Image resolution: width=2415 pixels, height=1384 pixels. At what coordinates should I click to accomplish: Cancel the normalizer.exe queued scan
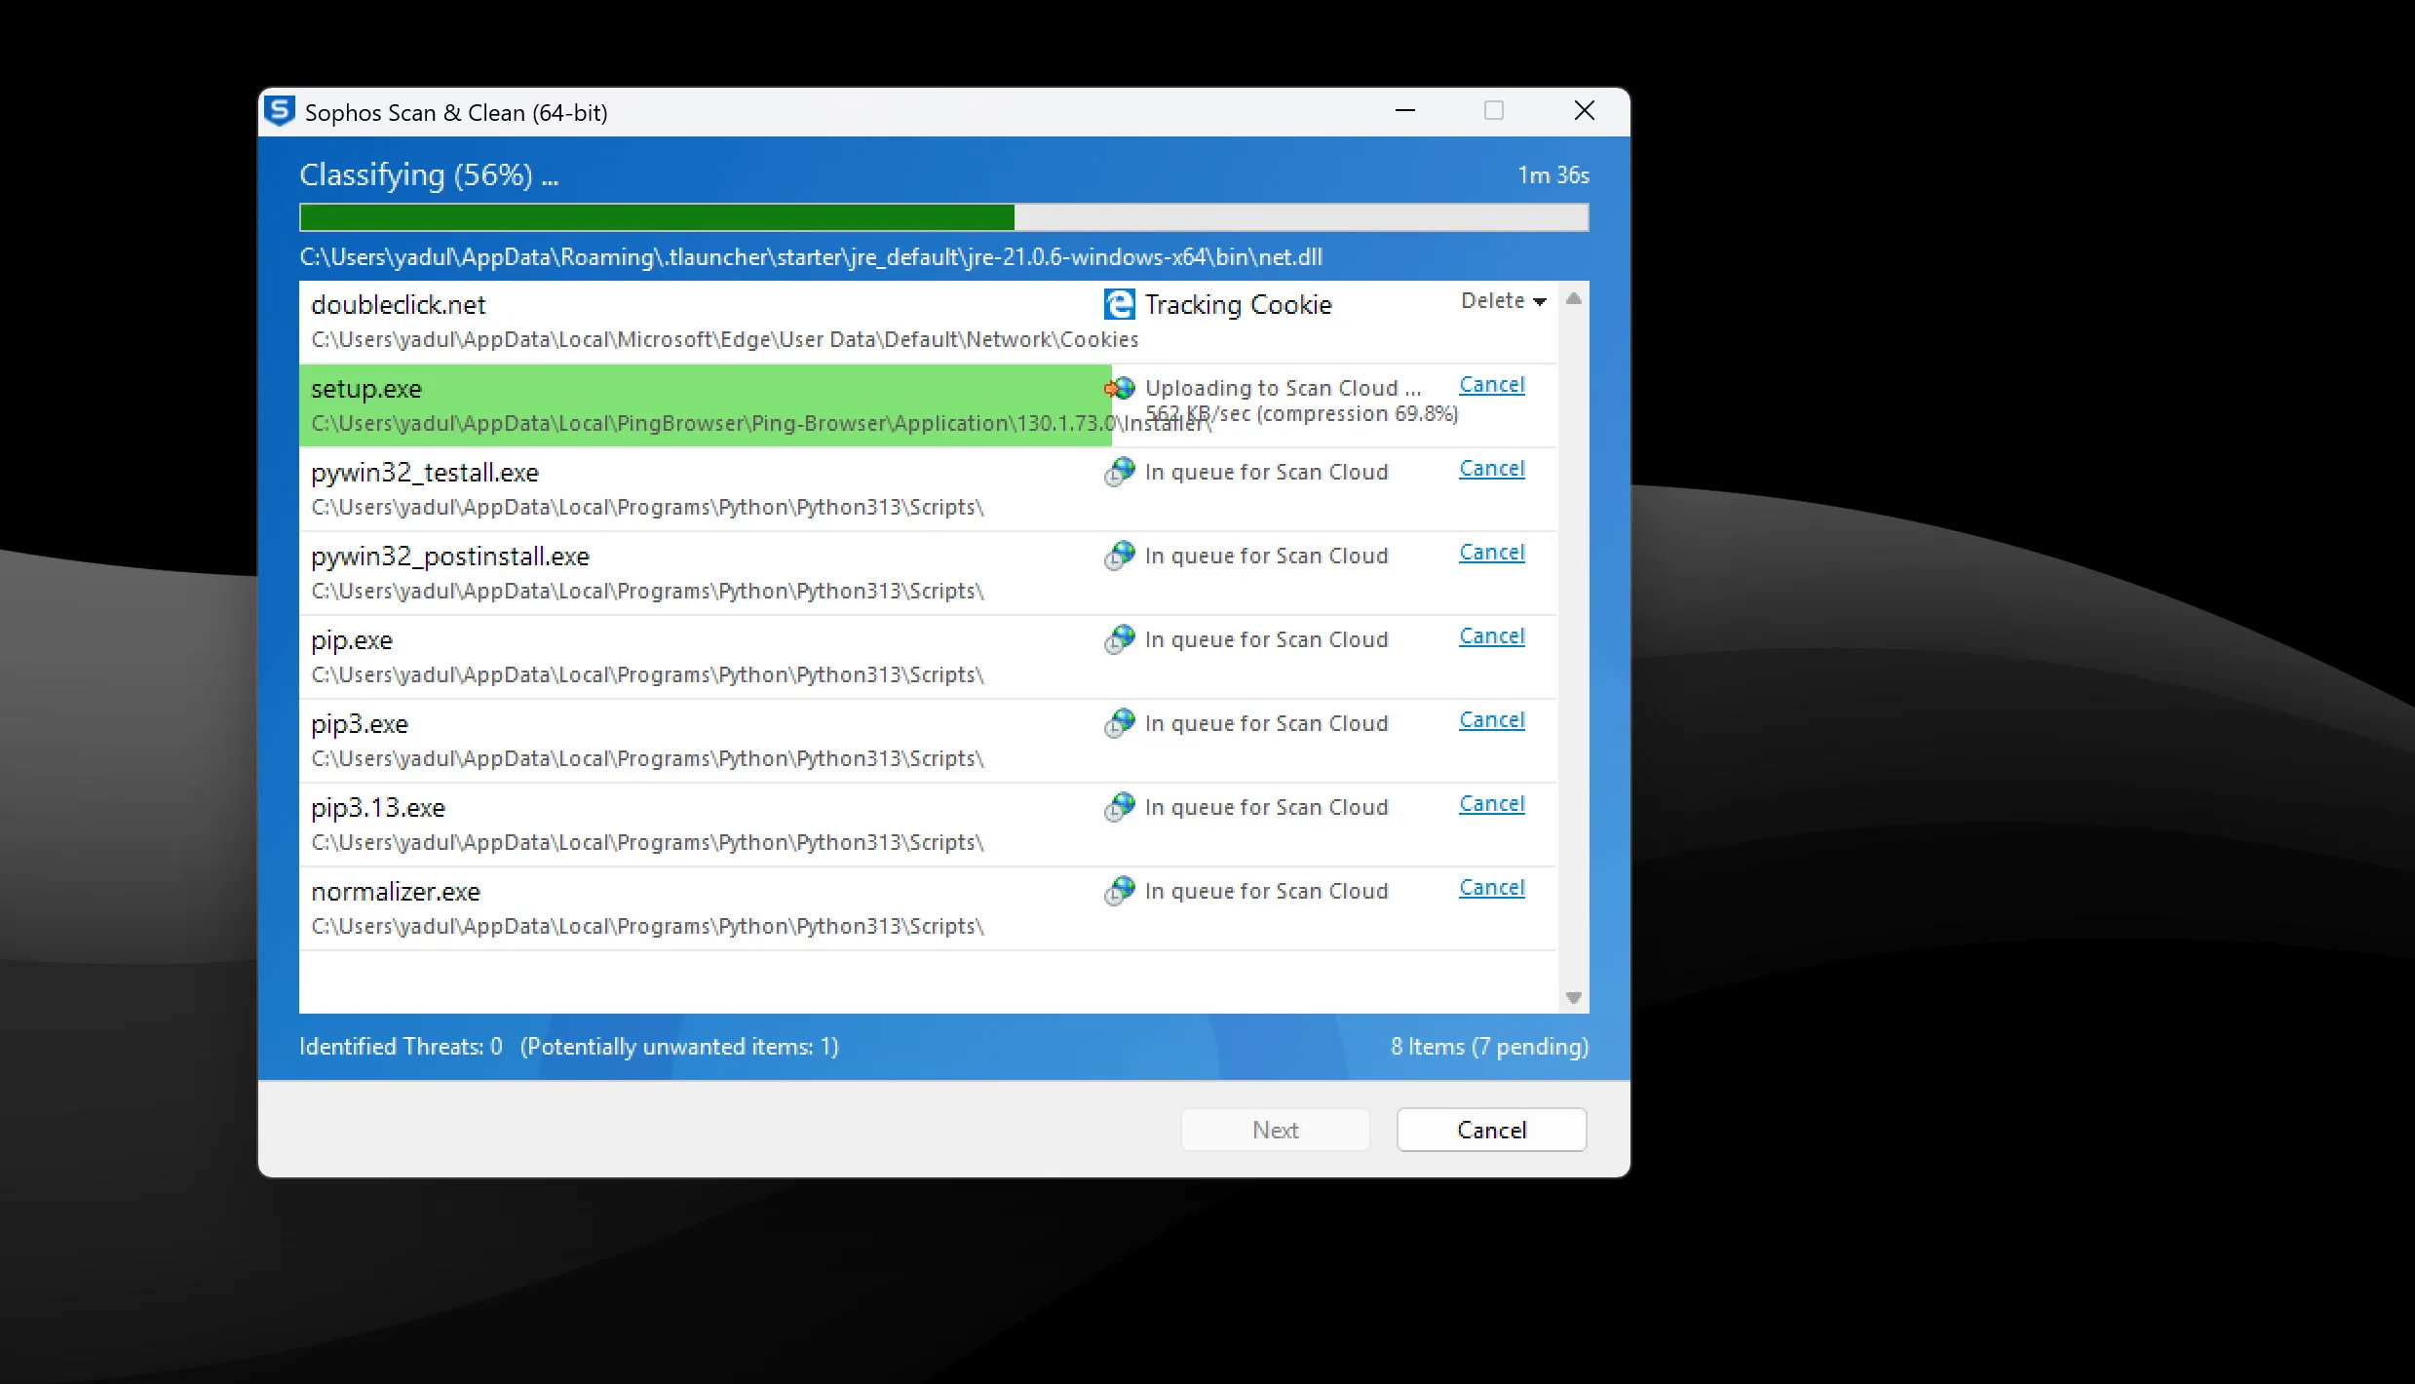[1490, 887]
